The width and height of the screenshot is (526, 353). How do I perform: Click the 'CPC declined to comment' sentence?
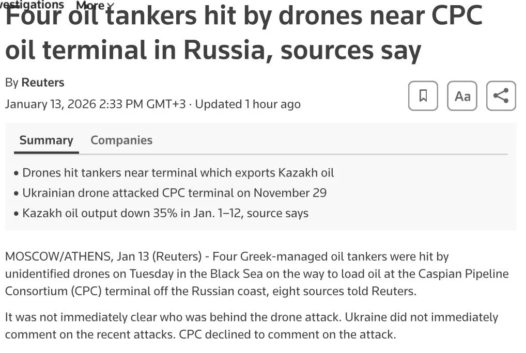[x=287, y=334]
